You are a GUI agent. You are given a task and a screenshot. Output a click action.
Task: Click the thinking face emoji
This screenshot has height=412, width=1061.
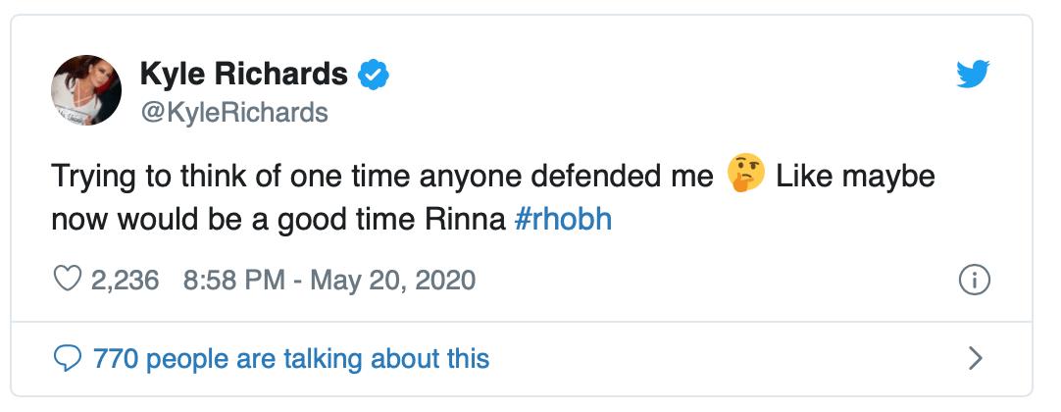tap(745, 178)
